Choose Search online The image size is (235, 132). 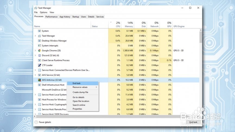(83, 105)
